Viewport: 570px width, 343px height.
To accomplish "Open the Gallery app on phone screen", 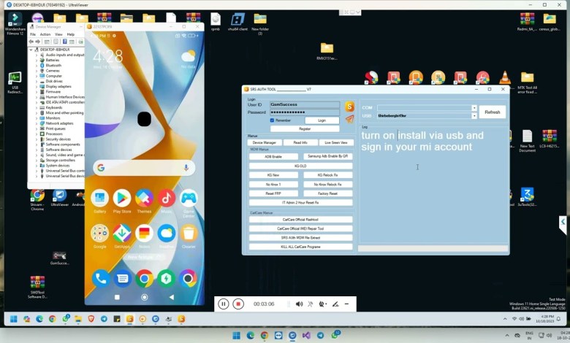I will pos(99,198).
